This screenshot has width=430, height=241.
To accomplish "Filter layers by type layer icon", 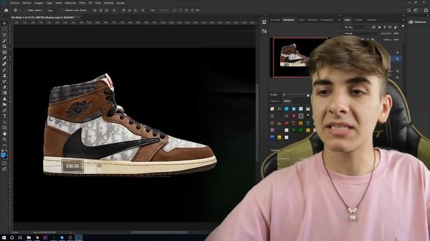I will (x=384, y=27).
